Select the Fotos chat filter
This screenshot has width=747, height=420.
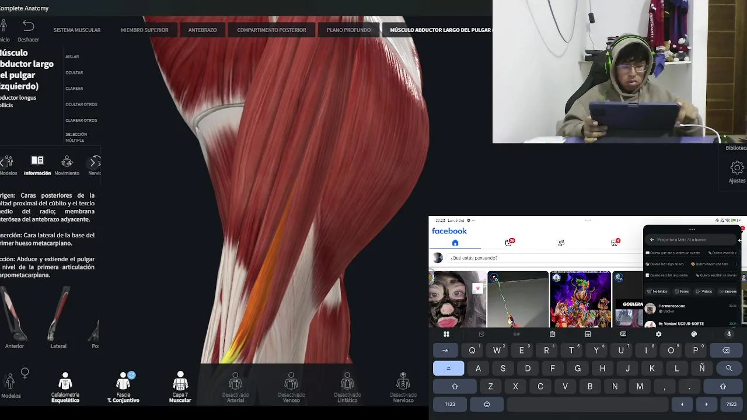682,291
